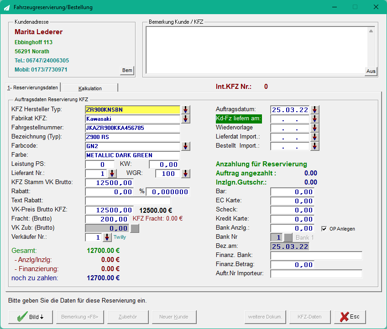Open WGR selection arrow
The image size is (387, 329).
click(x=186, y=174)
